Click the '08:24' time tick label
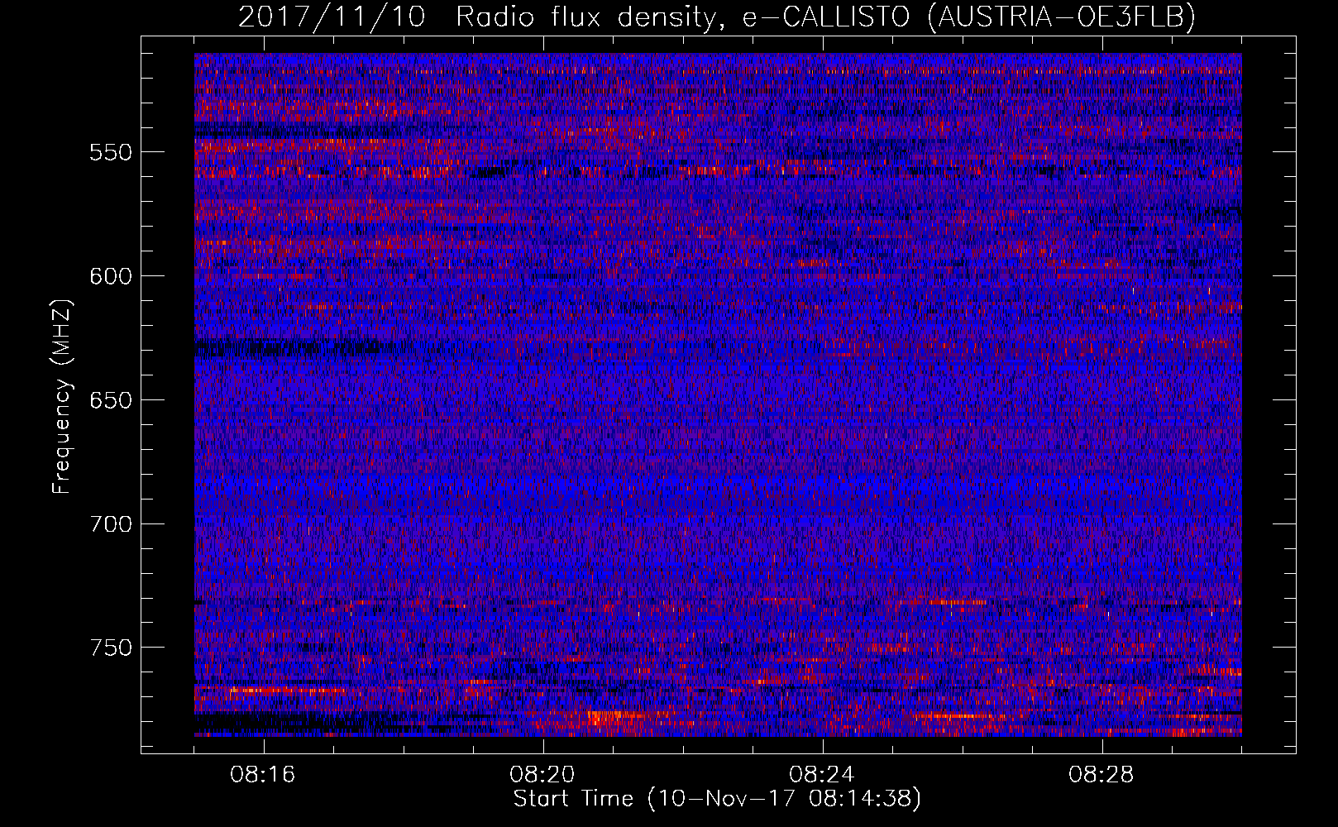Viewport: 1338px width, 827px height. point(822,775)
